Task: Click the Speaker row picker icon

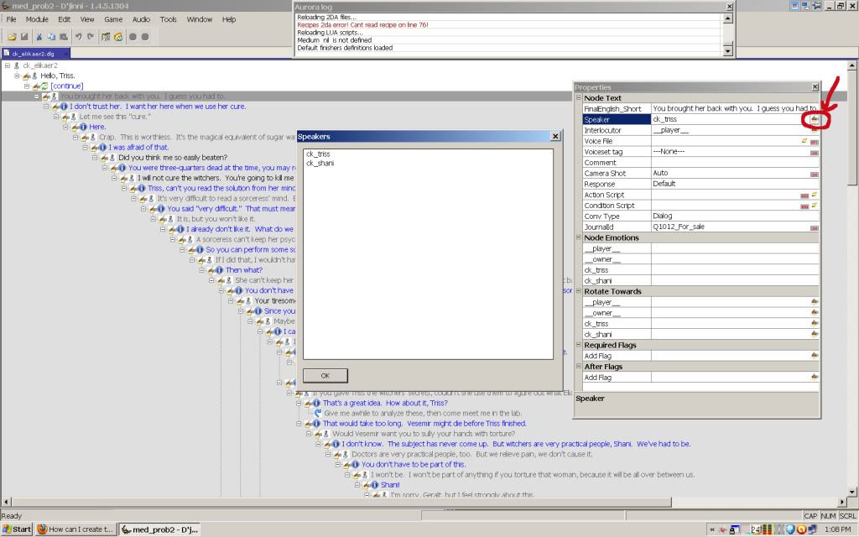Action: click(x=814, y=120)
